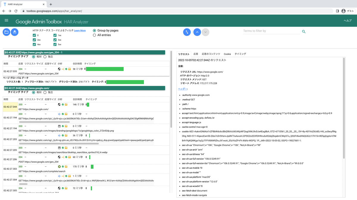Click green check in gstatic.com og row
The width and height of the screenshot is (357, 200).
click(x=63, y=135)
